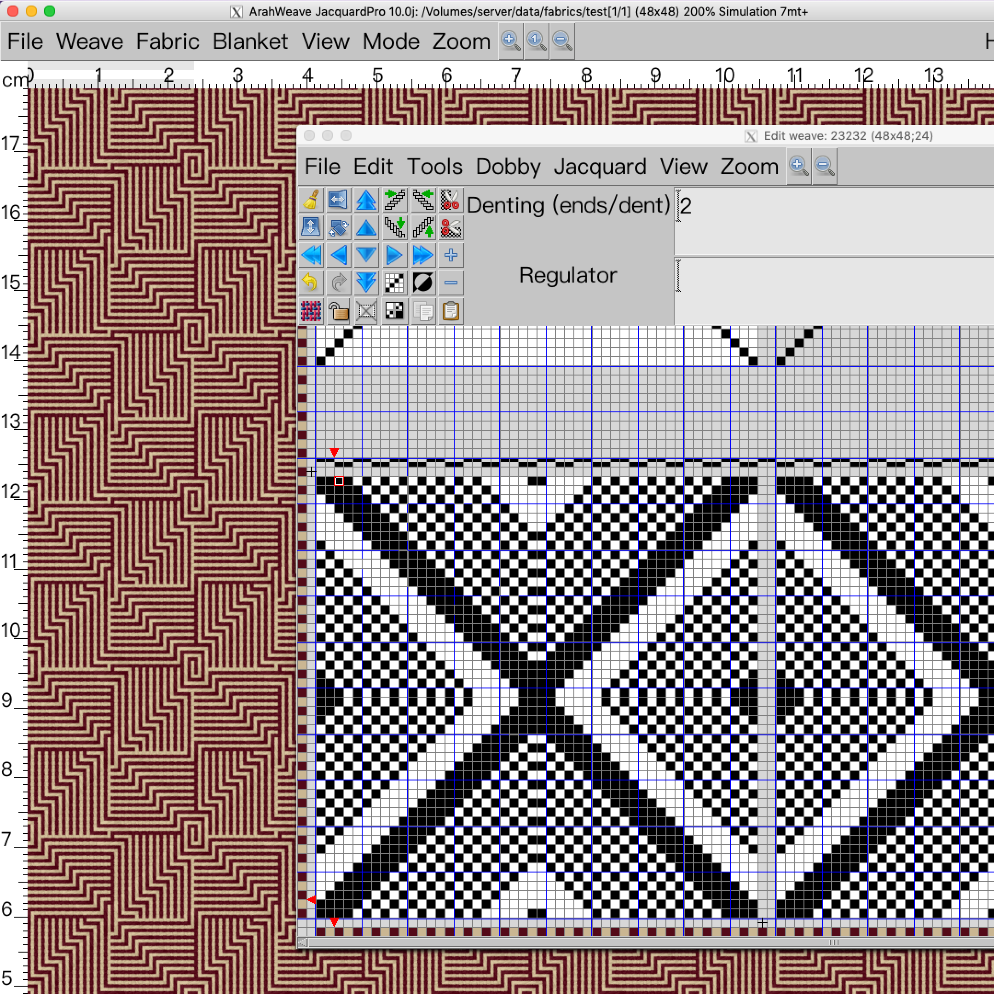Click stairs icon with green up arrow
994x994 pixels.
pyautogui.click(x=423, y=228)
